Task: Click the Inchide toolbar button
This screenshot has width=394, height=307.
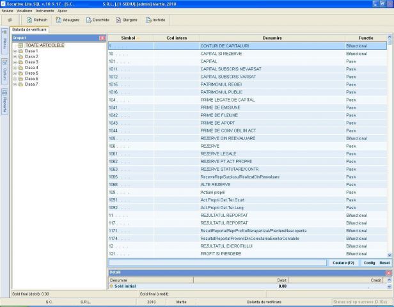Action: (x=155, y=20)
